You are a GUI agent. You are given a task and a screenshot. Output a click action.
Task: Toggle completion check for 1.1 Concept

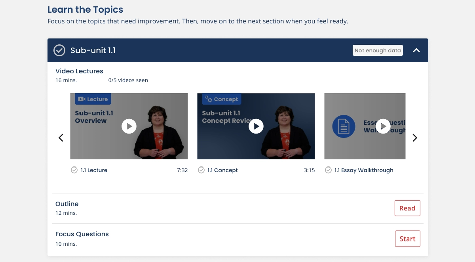[x=201, y=170]
